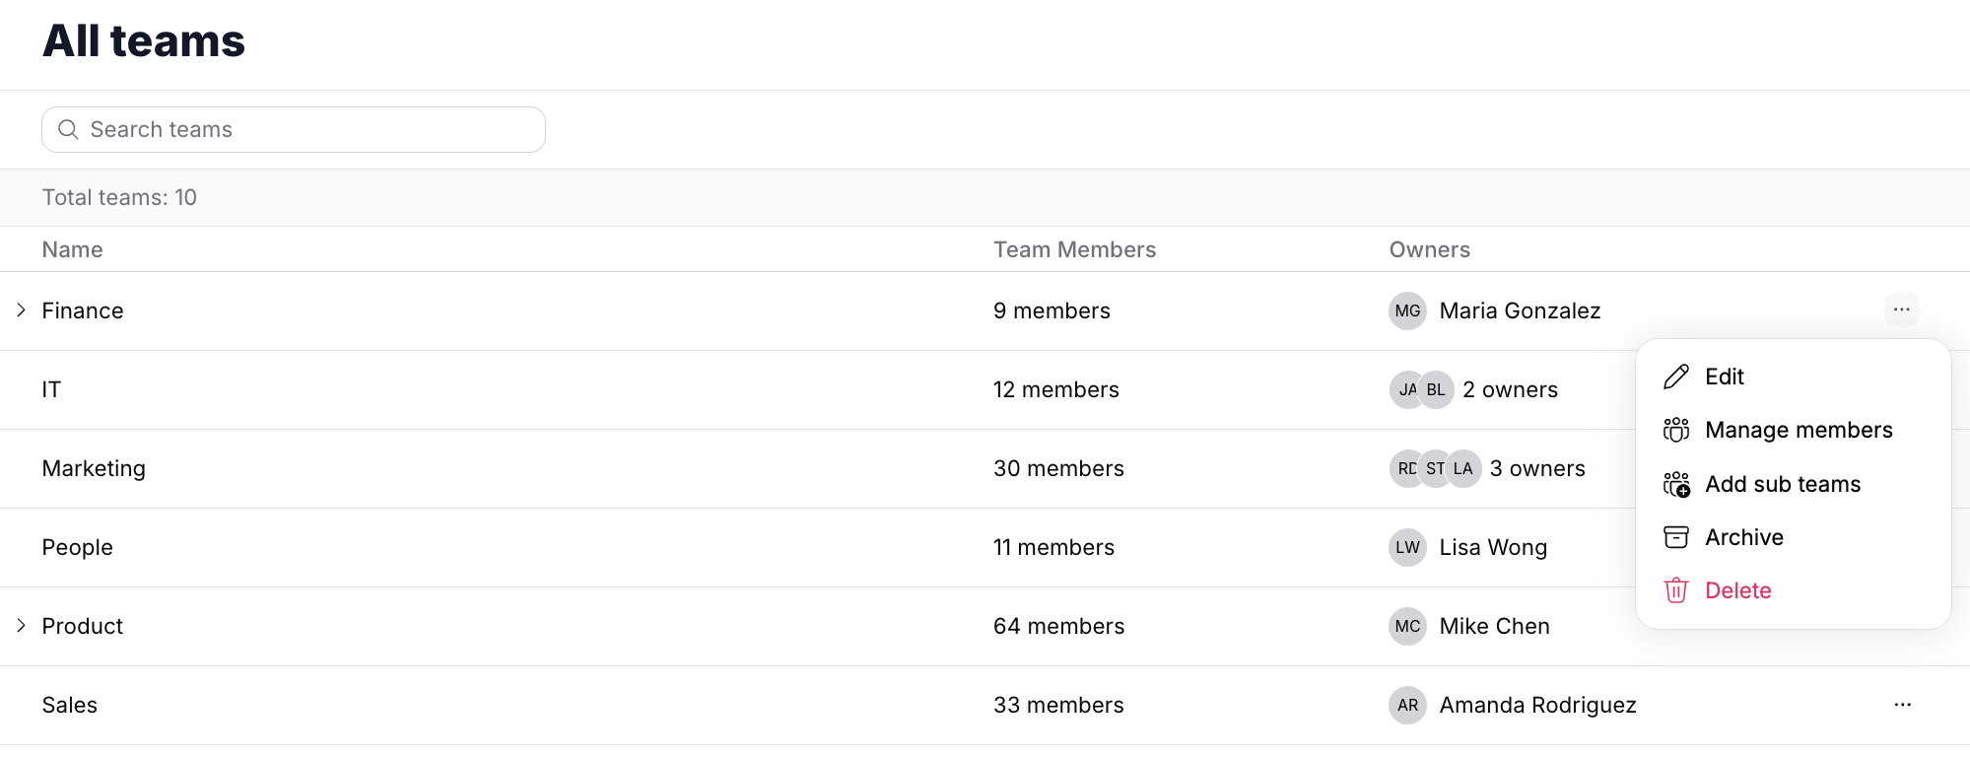Click the Add sub teams icon
Screen dimensions: 1970x757
coord(1675,484)
